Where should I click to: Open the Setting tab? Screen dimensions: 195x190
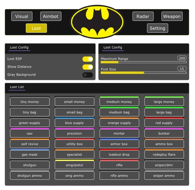(x=157, y=28)
